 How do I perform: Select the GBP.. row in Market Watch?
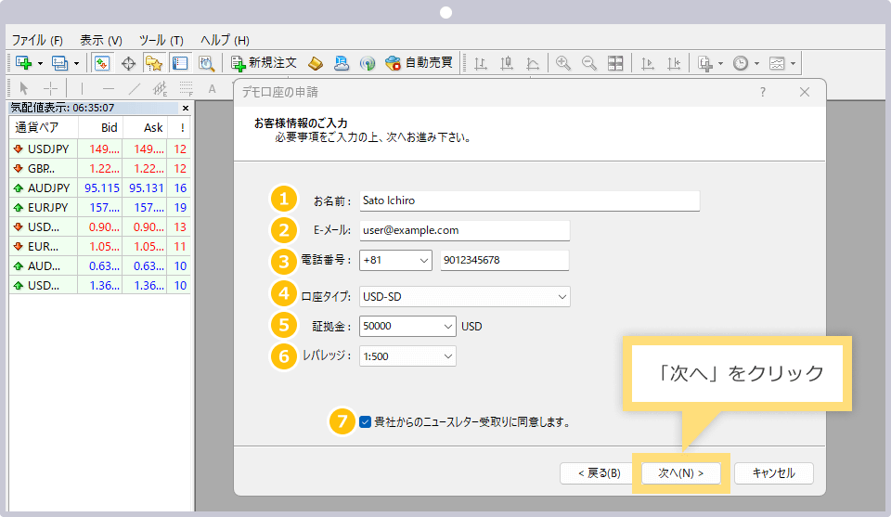(x=100, y=169)
